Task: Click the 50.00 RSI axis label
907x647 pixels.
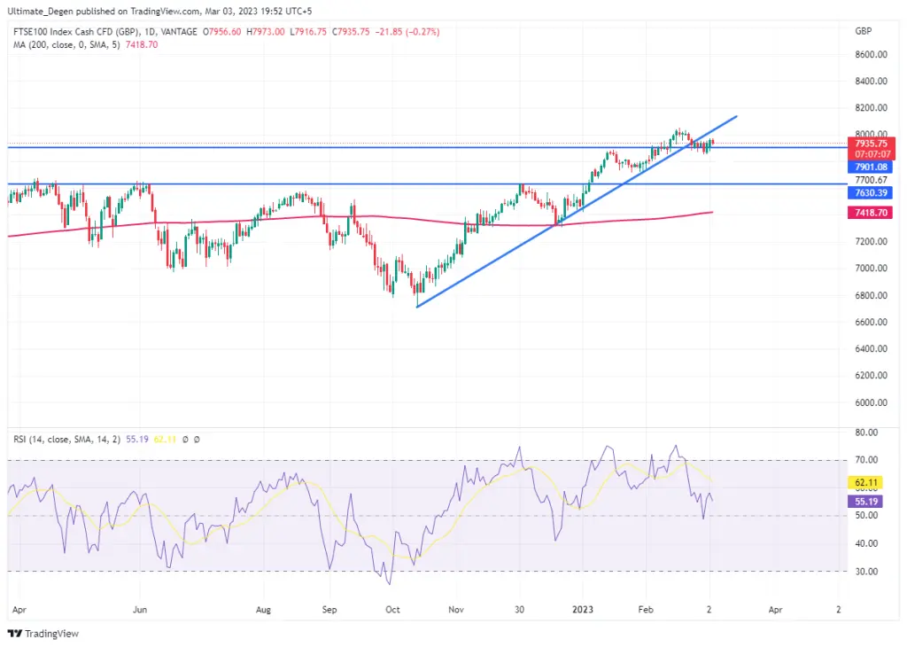Action: [866, 516]
